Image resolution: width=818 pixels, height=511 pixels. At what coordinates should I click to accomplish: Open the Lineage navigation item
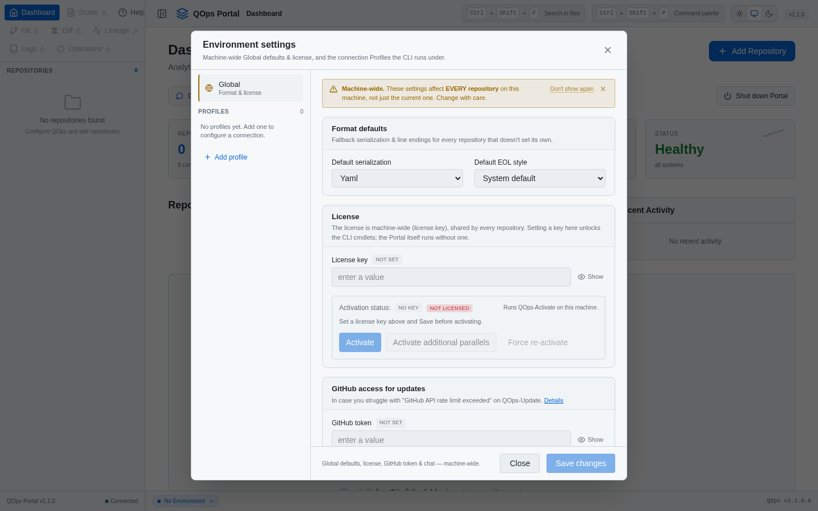[x=115, y=31]
